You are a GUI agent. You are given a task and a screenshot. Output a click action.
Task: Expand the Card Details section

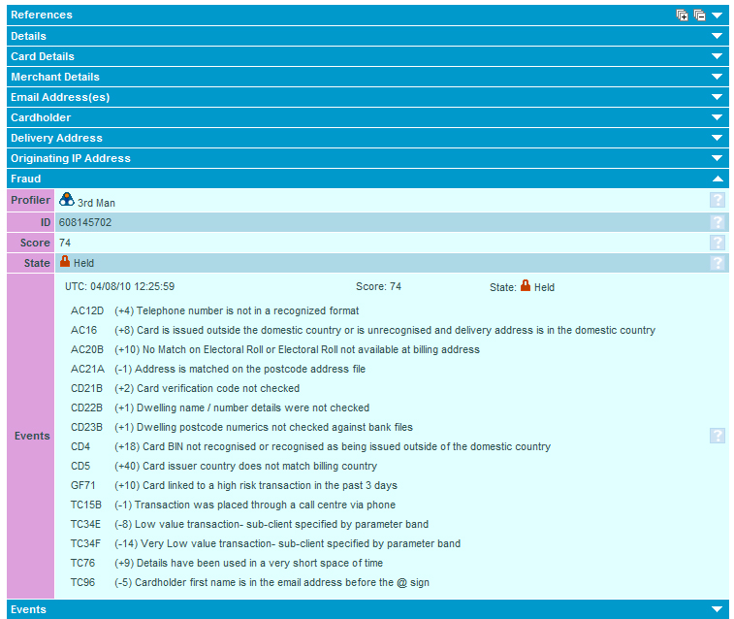click(718, 56)
